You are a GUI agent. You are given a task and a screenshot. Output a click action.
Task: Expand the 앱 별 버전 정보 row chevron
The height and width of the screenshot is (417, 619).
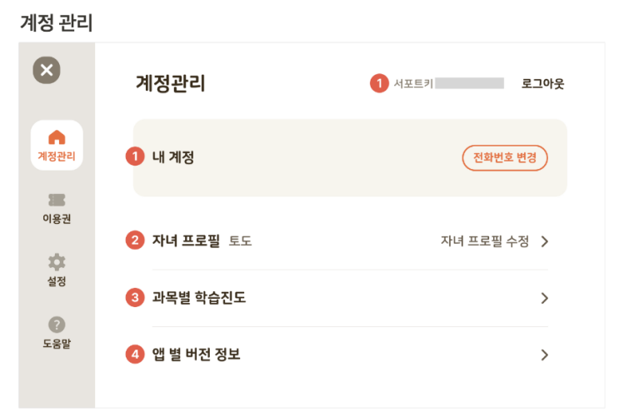tap(545, 355)
